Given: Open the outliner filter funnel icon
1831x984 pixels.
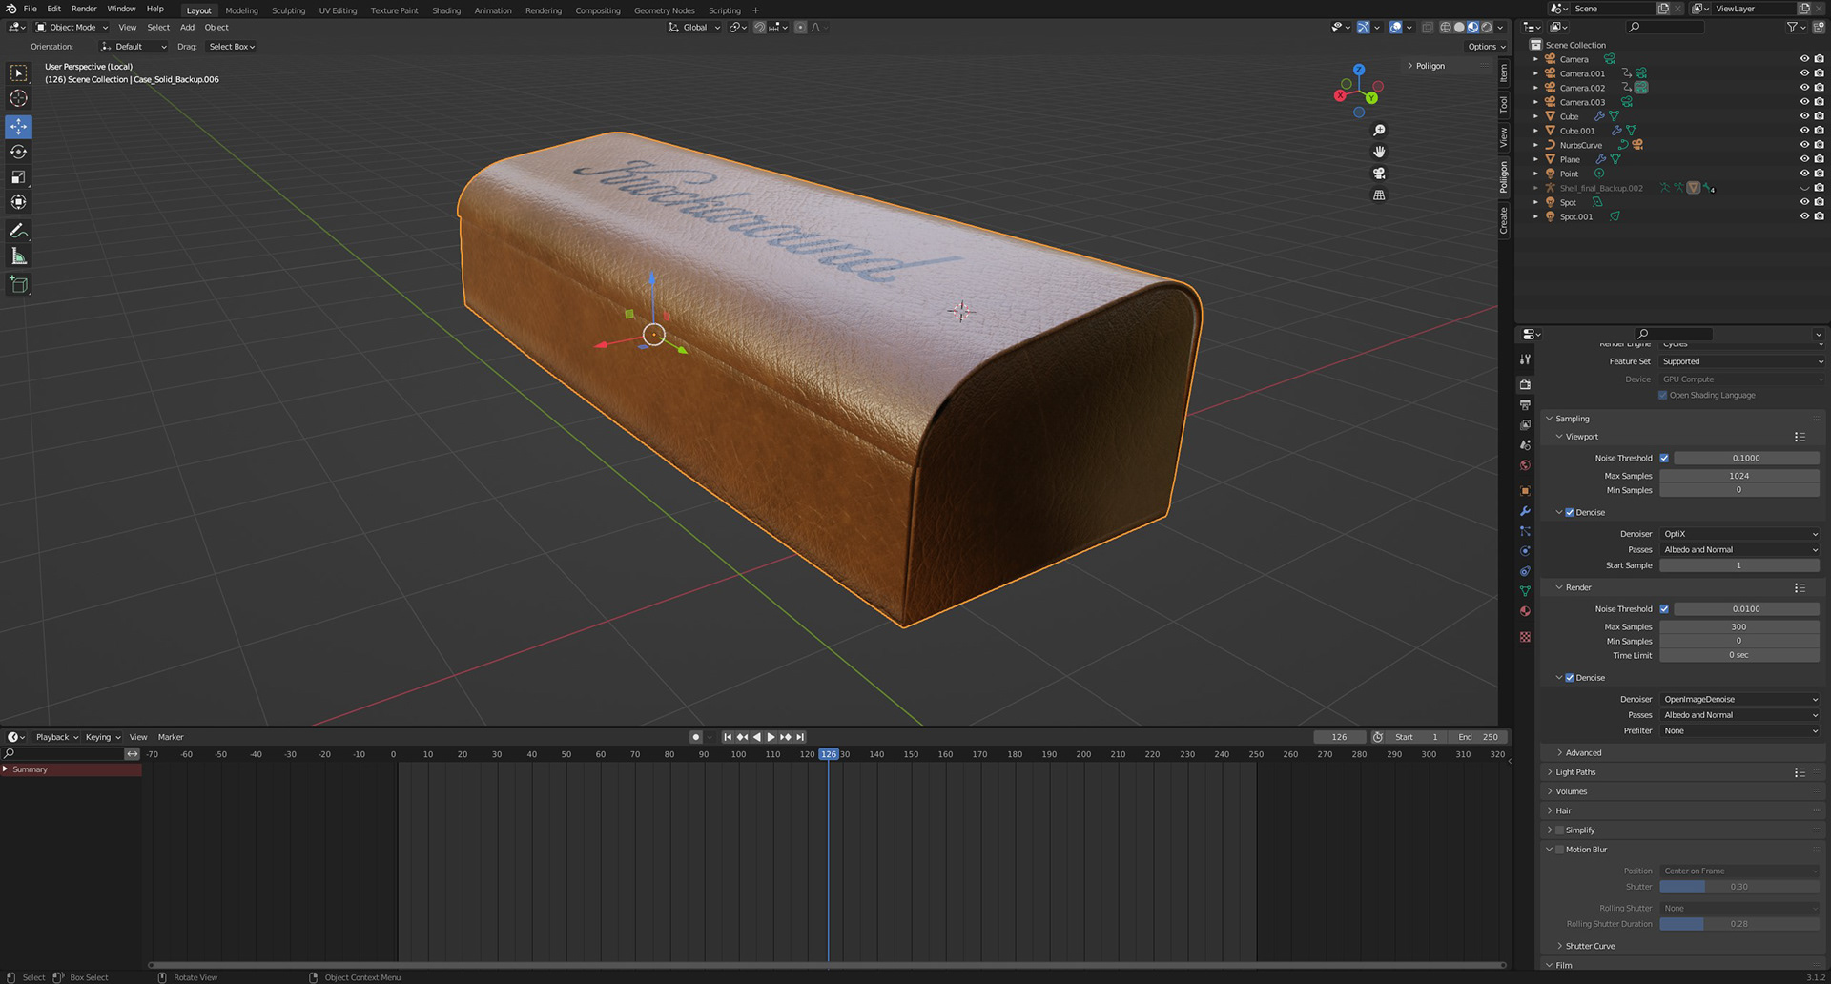Looking at the screenshot, I should [1792, 28].
